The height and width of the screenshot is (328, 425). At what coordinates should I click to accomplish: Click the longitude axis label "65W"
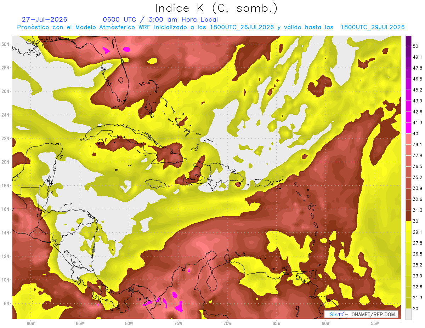pos(277,323)
